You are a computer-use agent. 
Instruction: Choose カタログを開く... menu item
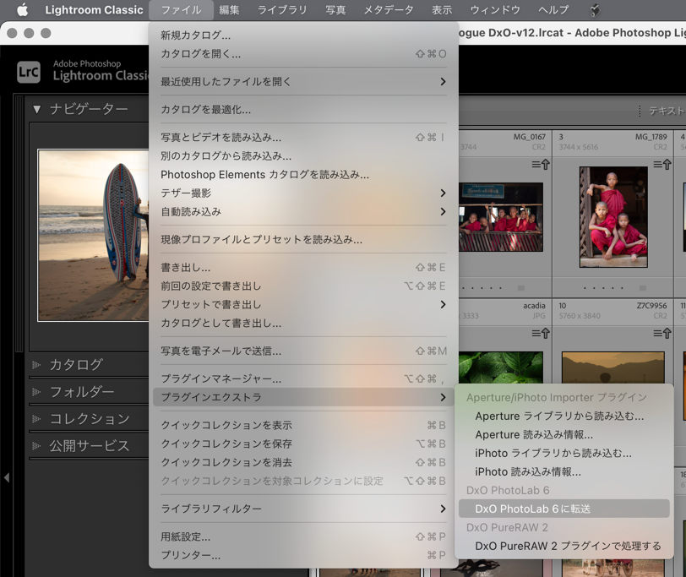tap(303, 54)
